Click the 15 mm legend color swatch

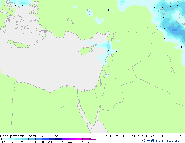[45, 139]
